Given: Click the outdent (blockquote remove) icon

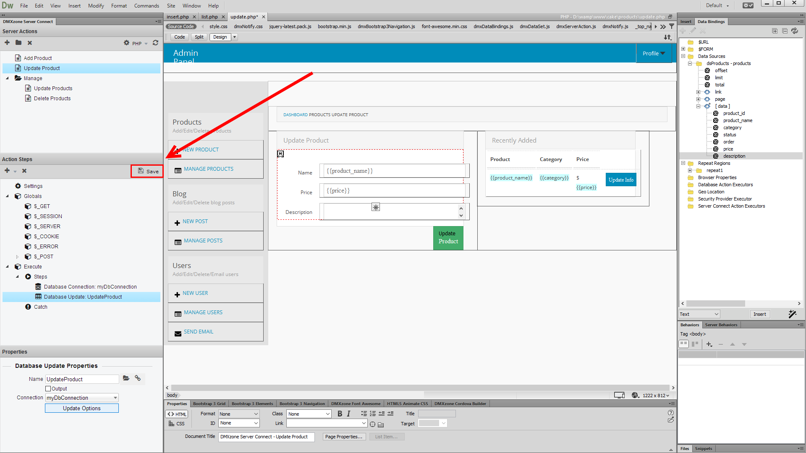Looking at the screenshot, I should tap(382, 414).
